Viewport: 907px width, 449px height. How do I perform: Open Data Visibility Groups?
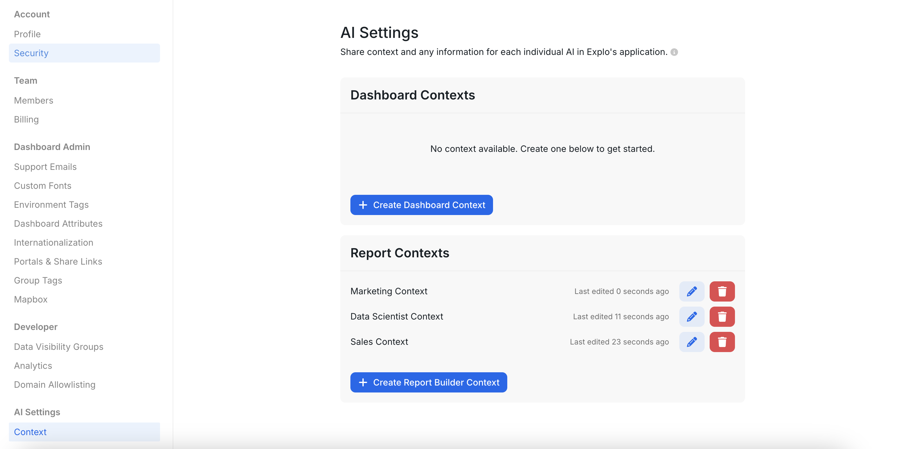click(x=59, y=347)
